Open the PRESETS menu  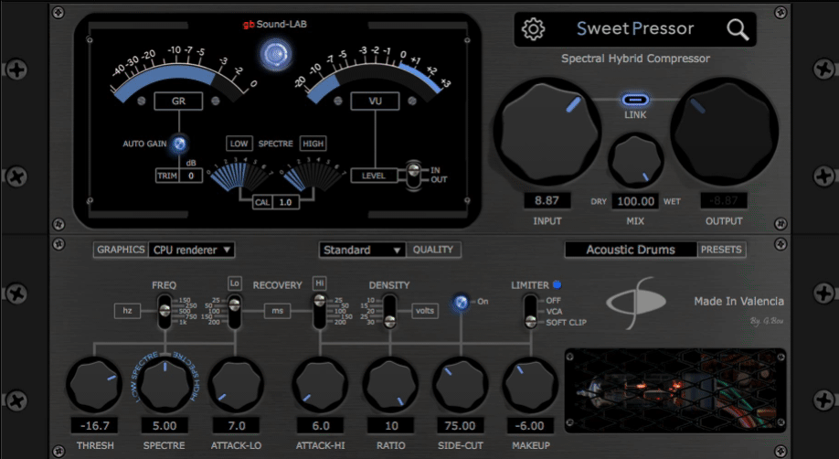click(721, 250)
